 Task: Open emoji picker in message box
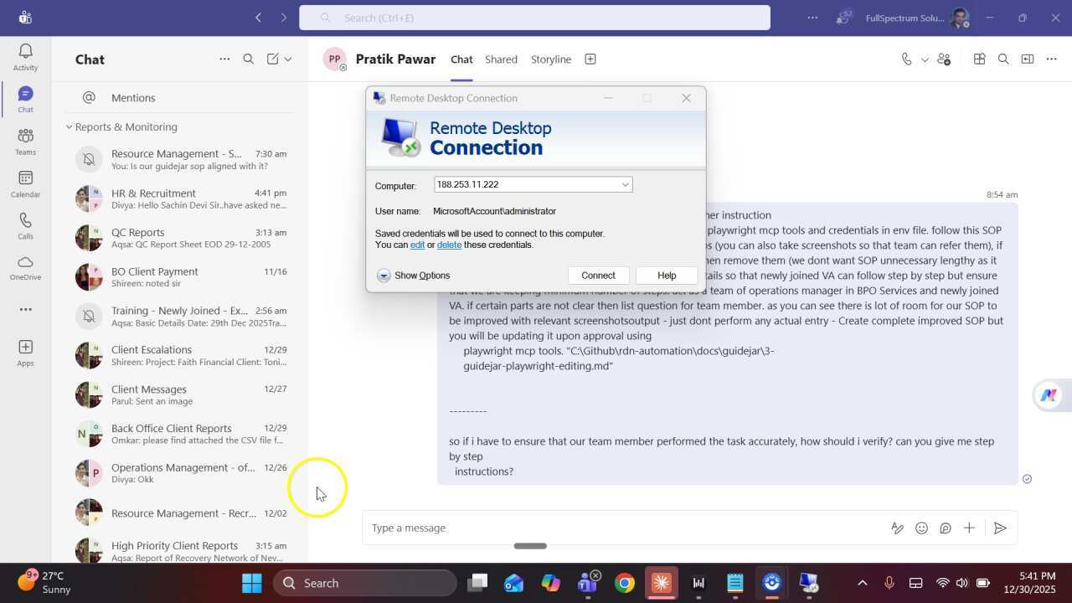click(x=921, y=528)
